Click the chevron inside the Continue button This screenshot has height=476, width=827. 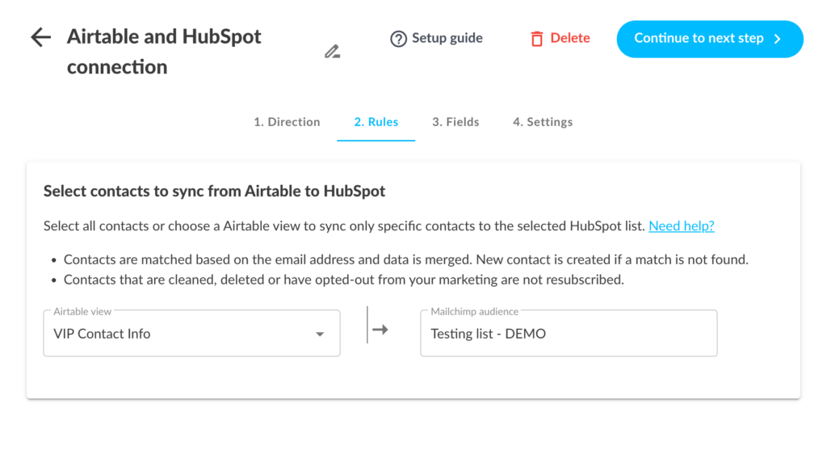click(x=778, y=39)
